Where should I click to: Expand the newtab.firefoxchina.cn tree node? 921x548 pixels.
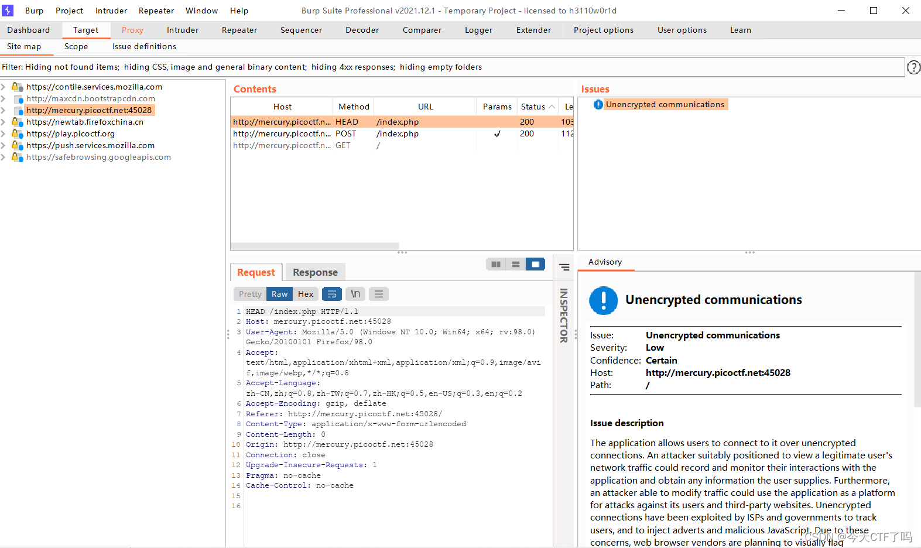coord(4,122)
